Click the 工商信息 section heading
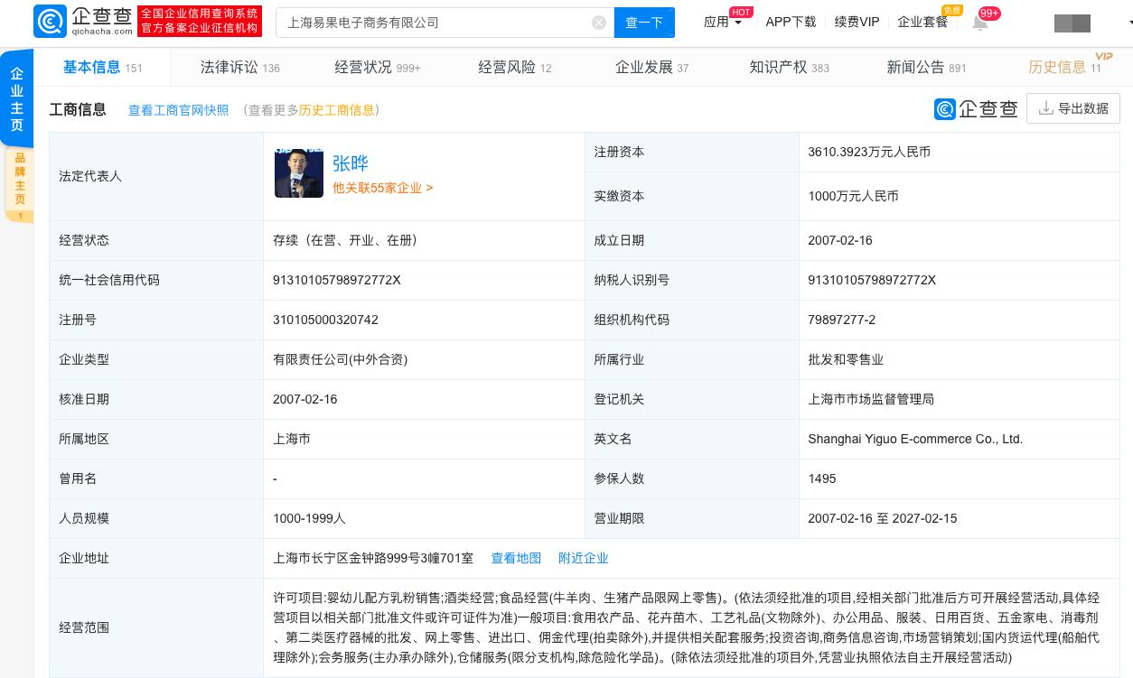 coord(78,109)
